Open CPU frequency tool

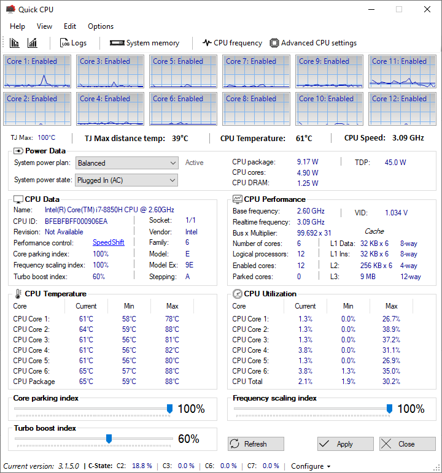(232, 43)
